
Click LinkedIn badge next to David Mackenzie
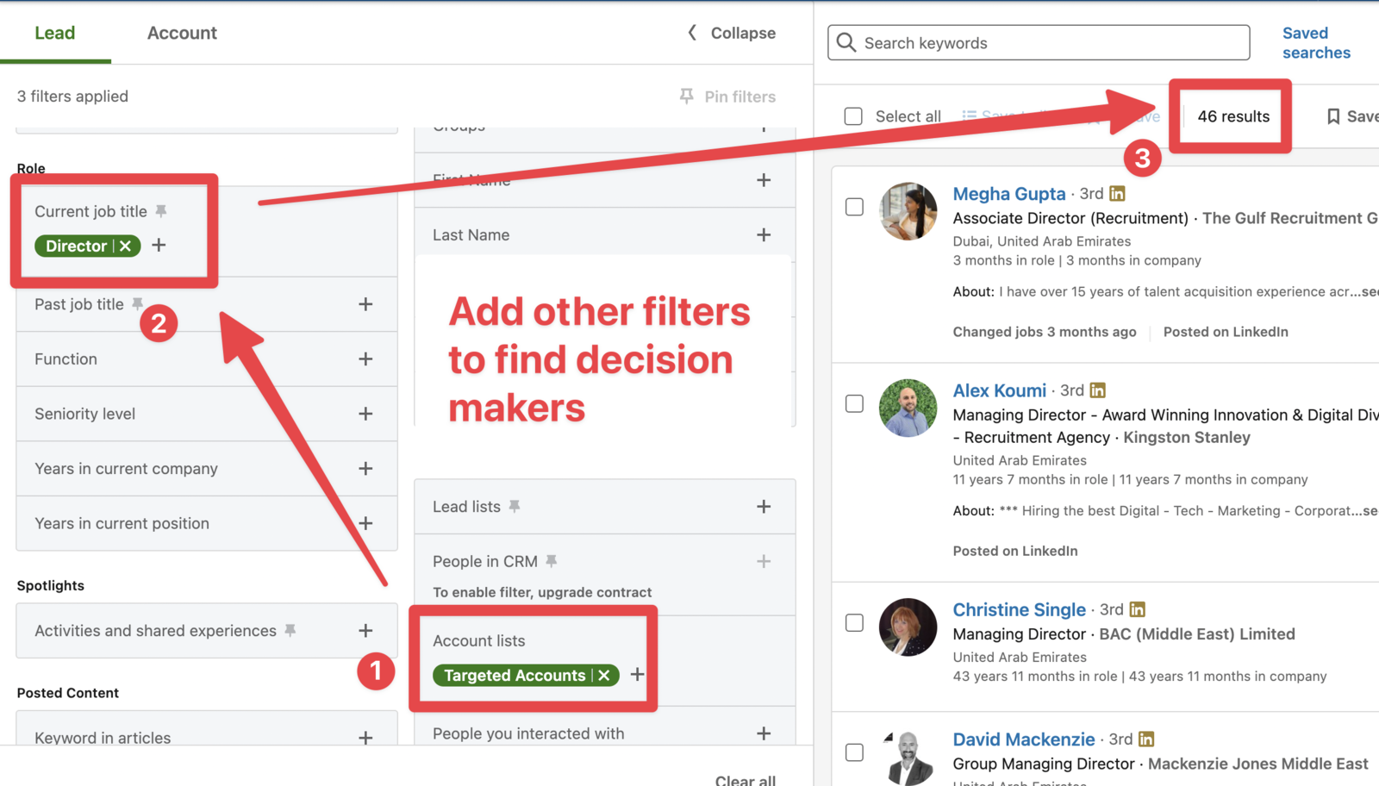point(1146,739)
